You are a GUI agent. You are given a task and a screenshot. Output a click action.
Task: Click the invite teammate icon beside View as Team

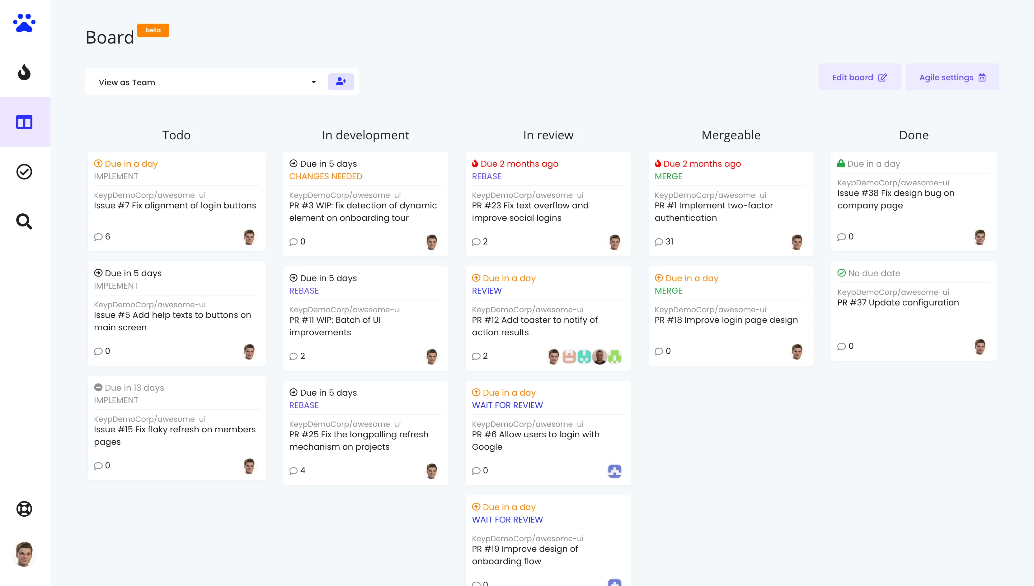(341, 81)
